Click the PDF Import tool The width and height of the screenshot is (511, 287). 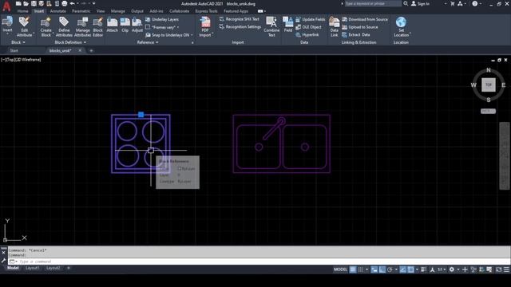point(205,26)
